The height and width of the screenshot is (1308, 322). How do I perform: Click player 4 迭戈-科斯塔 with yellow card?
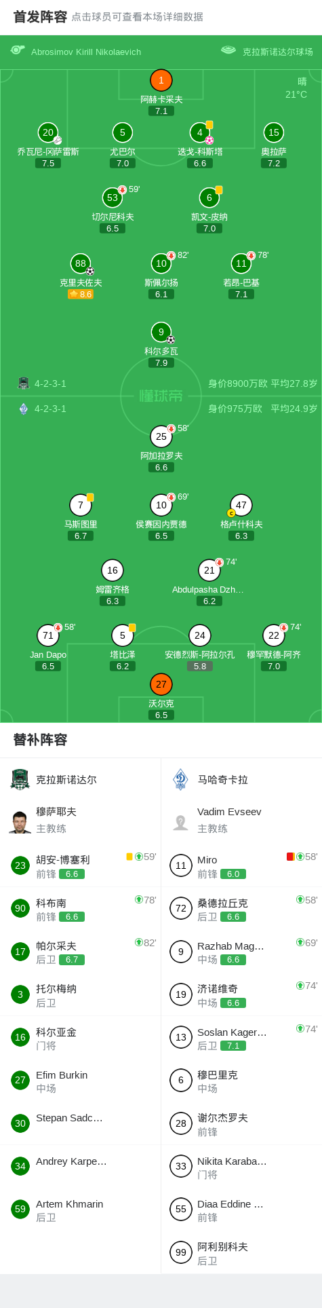tap(200, 132)
